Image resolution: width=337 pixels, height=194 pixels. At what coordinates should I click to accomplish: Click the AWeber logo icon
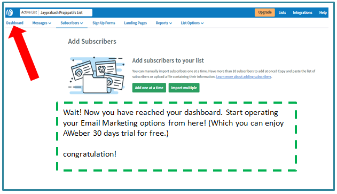(x=10, y=12)
